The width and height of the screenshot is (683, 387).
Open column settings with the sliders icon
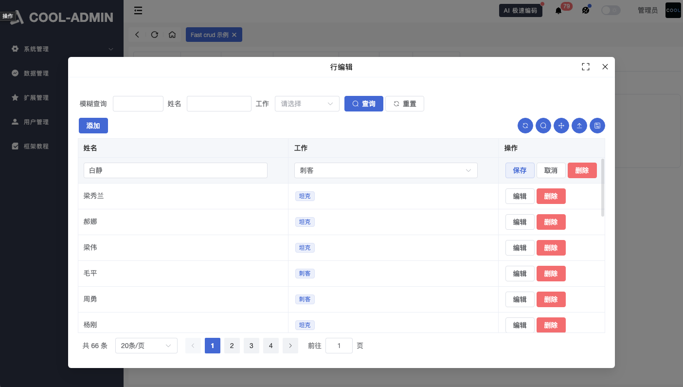(x=597, y=126)
